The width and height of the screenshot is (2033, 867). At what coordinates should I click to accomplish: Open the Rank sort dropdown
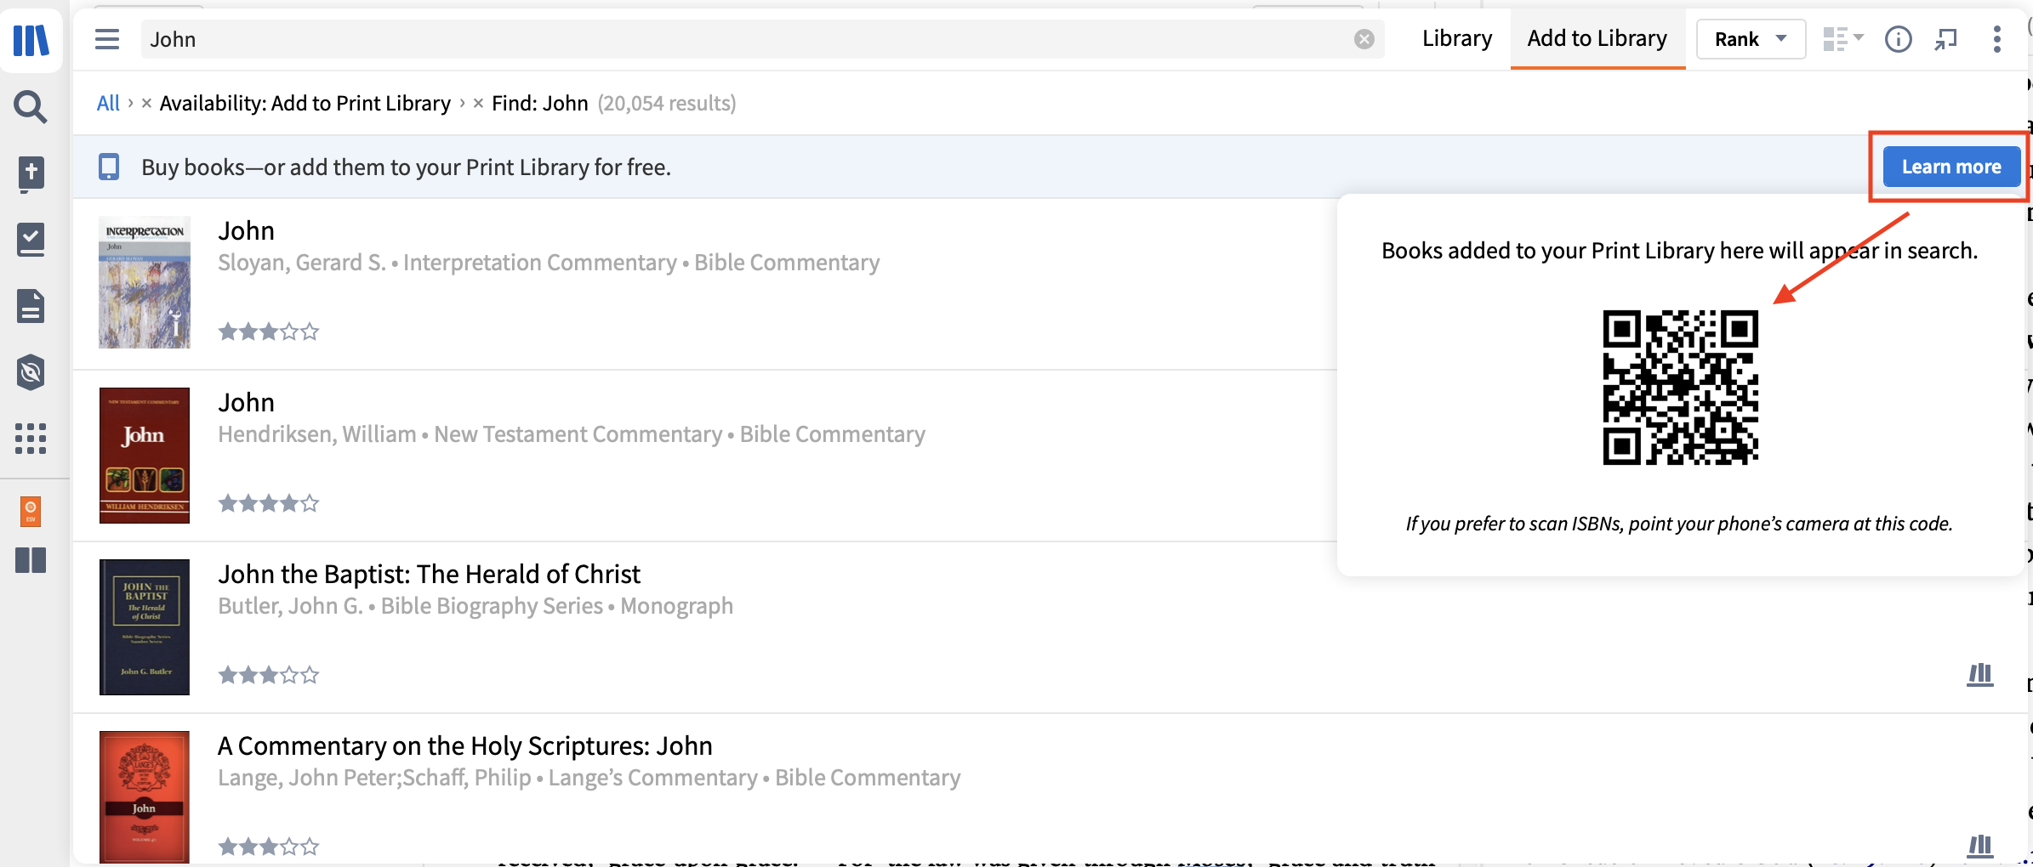click(x=1751, y=39)
